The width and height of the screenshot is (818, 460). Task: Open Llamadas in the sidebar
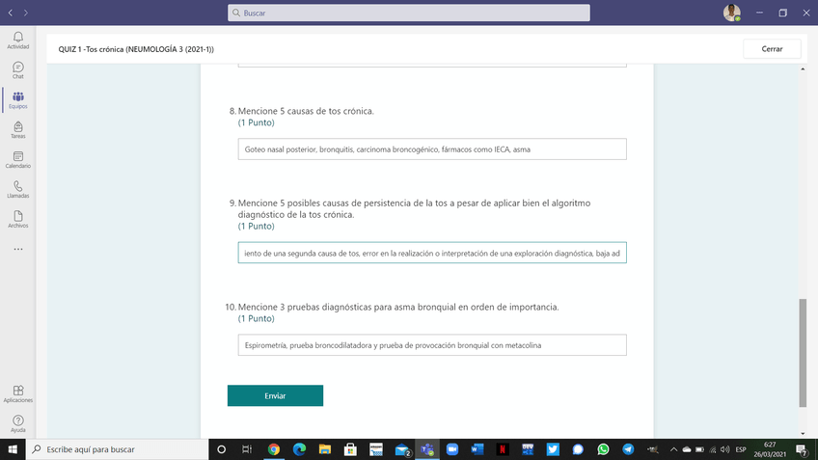pos(17,189)
